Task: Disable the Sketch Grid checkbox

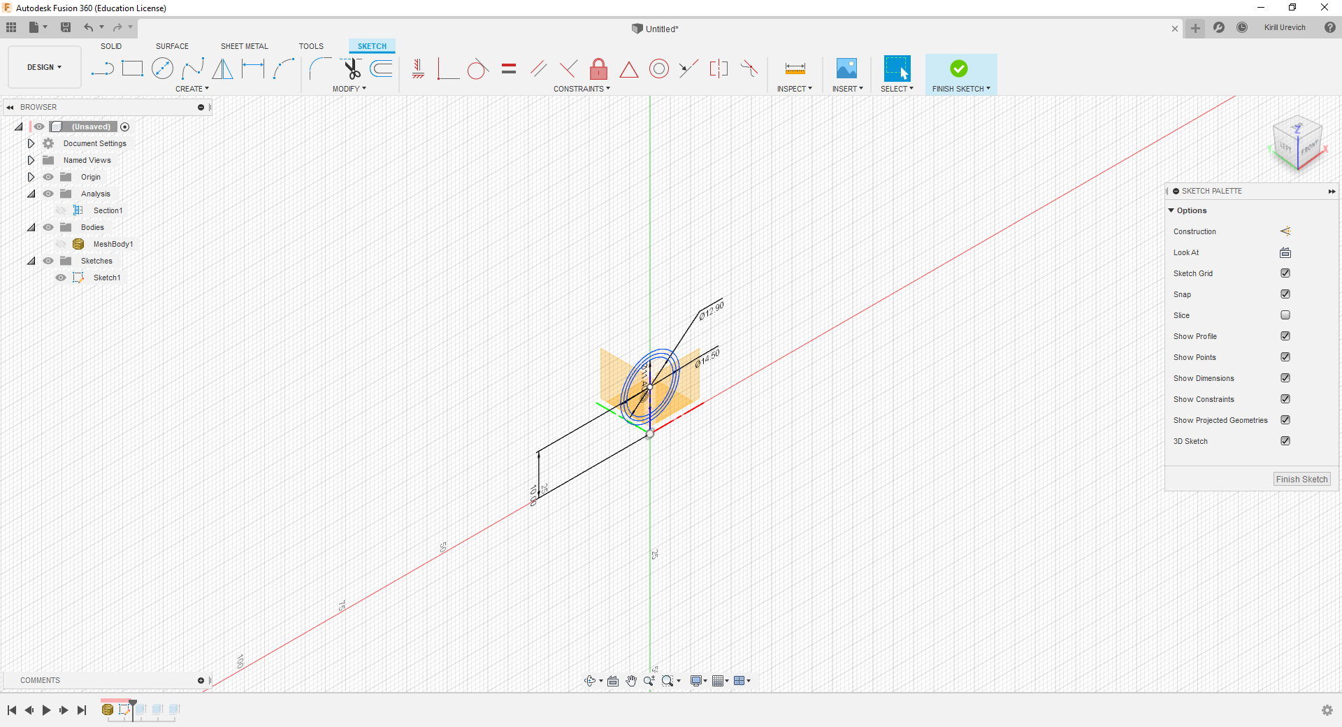Action: pos(1285,273)
